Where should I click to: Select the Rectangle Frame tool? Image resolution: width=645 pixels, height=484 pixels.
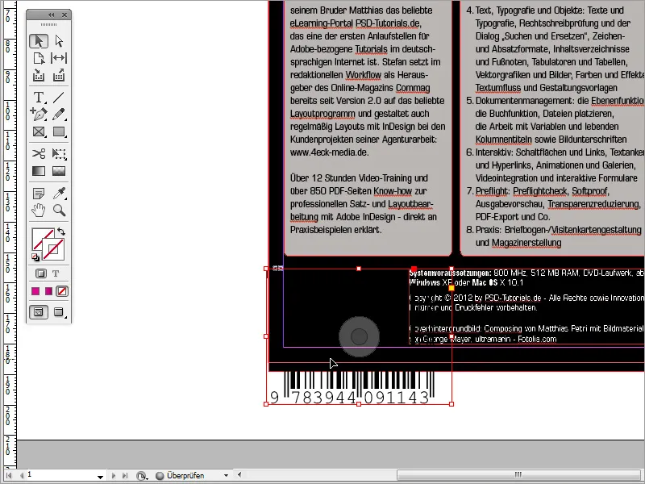(x=39, y=132)
